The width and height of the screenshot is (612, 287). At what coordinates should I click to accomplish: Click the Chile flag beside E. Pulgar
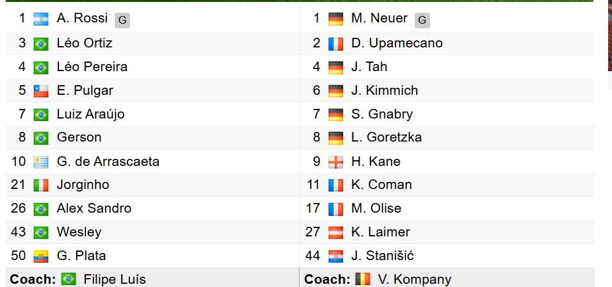point(41,91)
